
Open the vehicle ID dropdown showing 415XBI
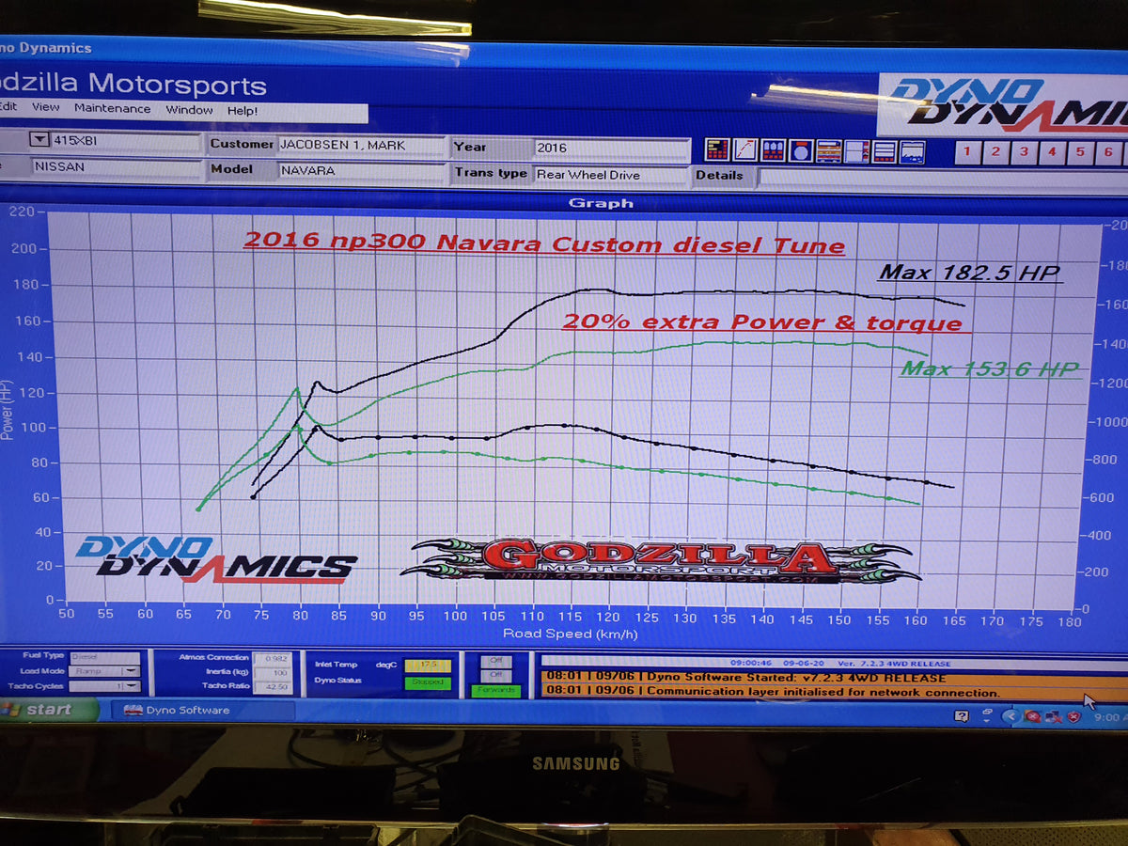tap(38, 142)
